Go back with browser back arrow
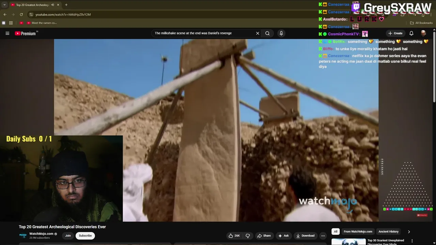Image resolution: width=436 pixels, height=245 pixels. coord(5,15)
